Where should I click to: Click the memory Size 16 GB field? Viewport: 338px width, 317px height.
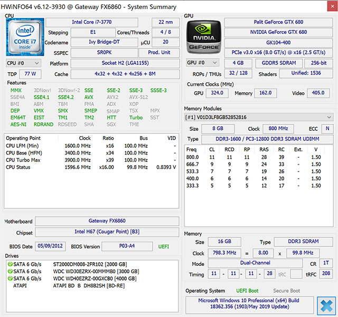224,242
